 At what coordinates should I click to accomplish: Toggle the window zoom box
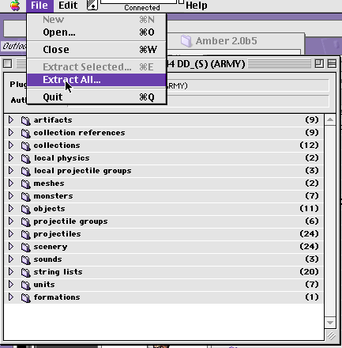pos(319,63)
